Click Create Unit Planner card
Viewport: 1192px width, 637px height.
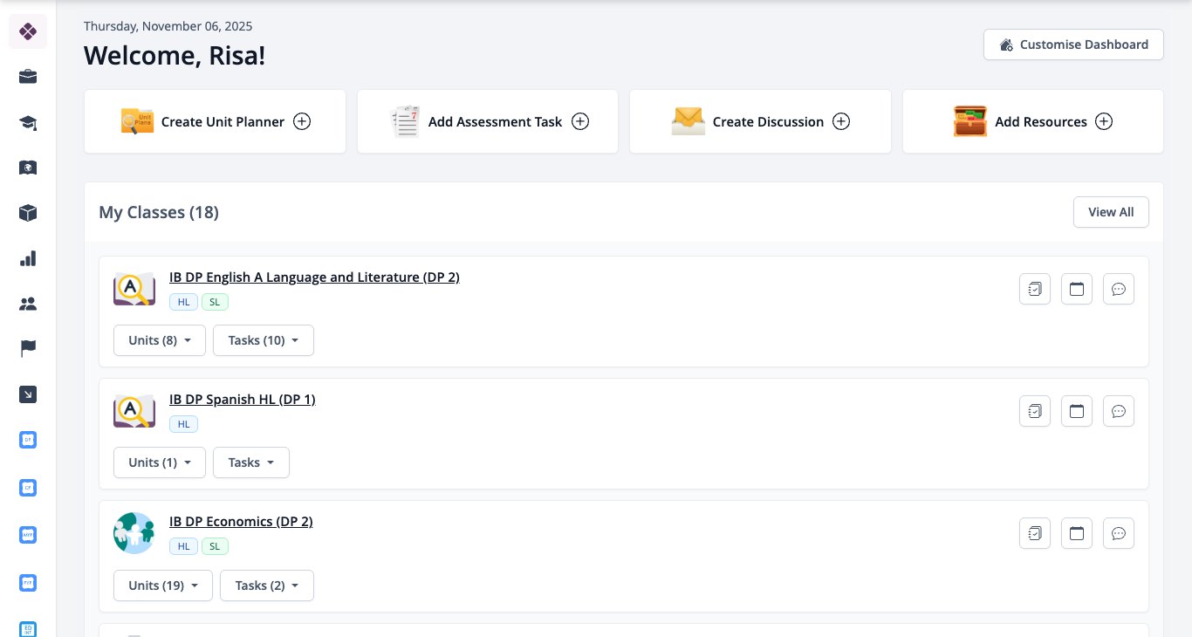(x=215, y=121)
